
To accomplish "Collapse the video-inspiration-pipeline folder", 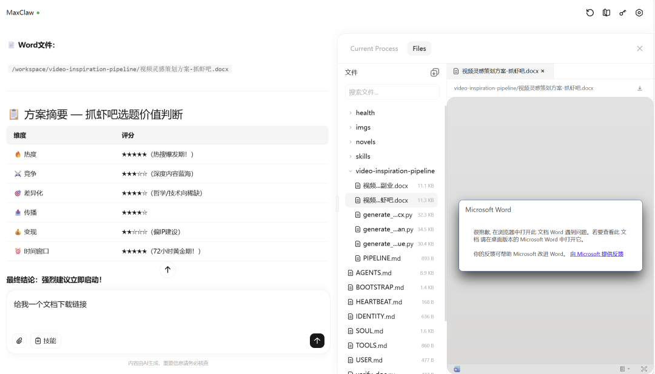I will [x=351, y=171].
